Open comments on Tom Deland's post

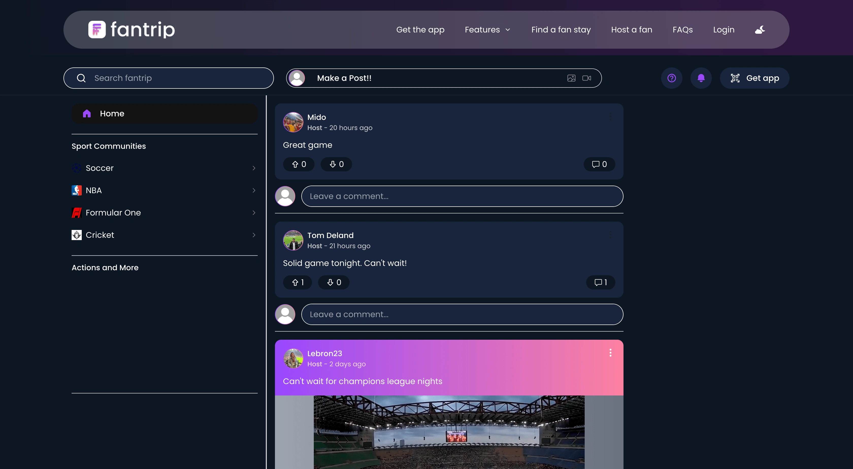click(601, 282)
